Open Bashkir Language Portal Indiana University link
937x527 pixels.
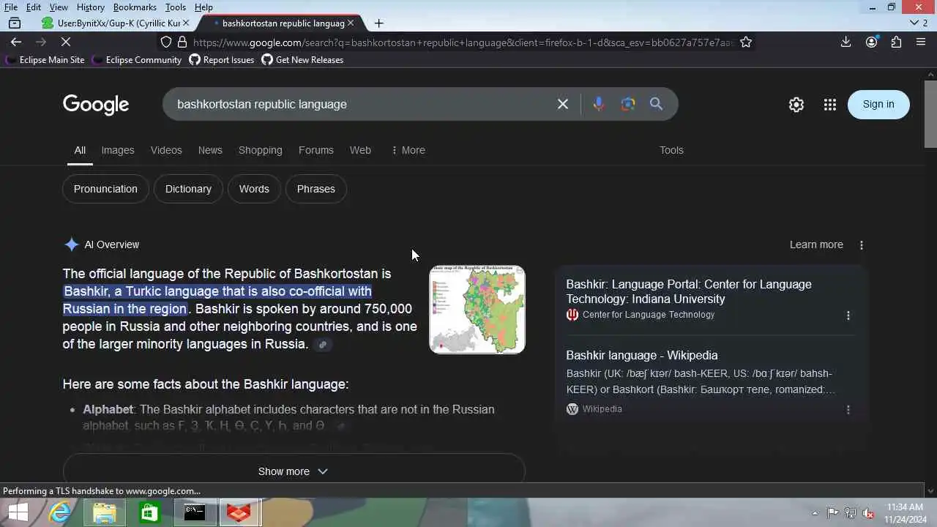(689, 291)
